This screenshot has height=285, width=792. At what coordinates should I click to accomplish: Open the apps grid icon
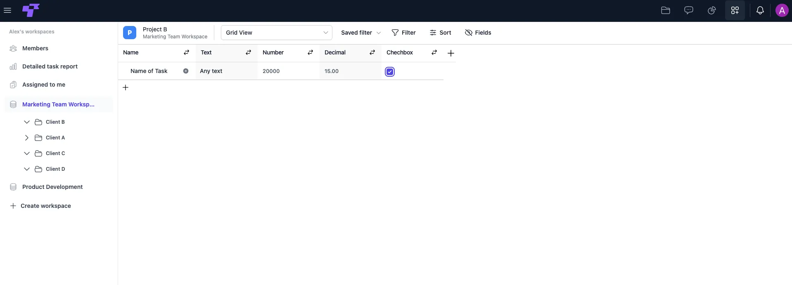(x=735, y=11)
